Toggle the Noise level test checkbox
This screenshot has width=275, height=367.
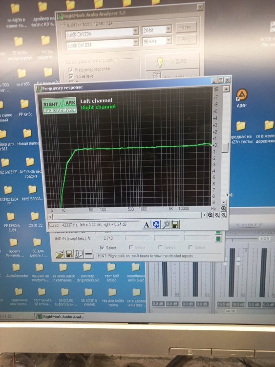point(71,76)
